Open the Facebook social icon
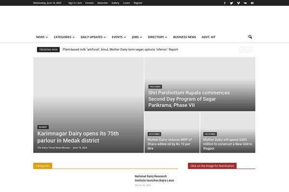 (x=224, y=3)
